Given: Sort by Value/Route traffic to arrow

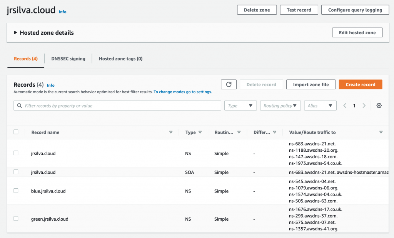Looking at the screenshot, I should coord(381,132).
